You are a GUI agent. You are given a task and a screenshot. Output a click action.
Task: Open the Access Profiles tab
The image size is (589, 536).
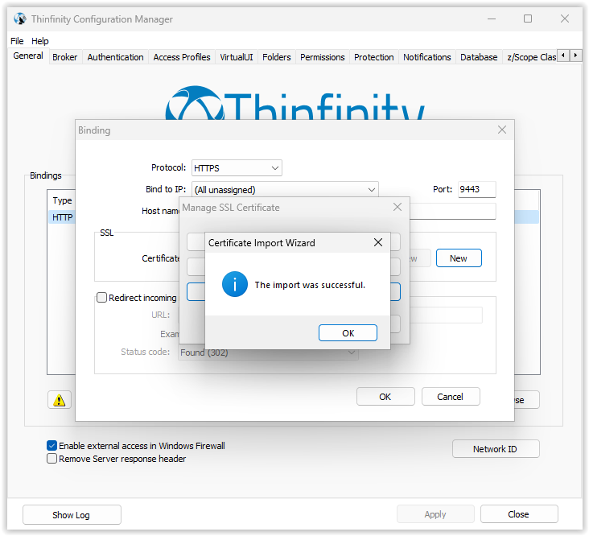[x=182, y=57]
